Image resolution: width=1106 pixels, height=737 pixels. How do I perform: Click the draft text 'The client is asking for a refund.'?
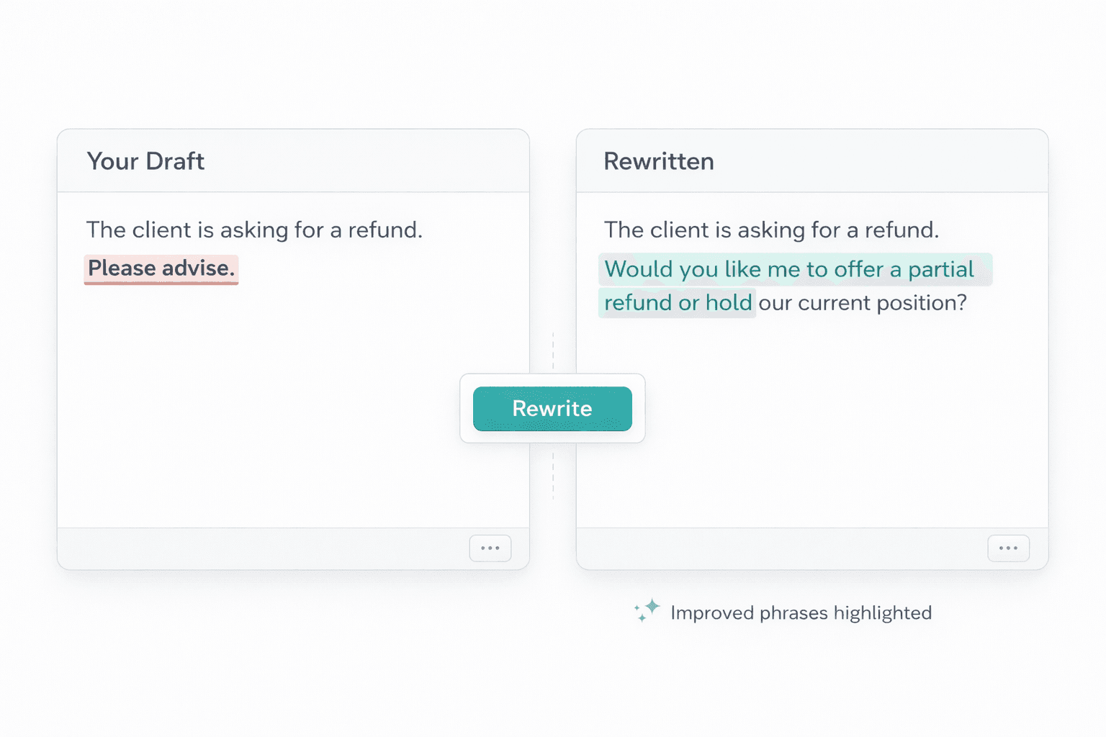[x=255, y=230]
